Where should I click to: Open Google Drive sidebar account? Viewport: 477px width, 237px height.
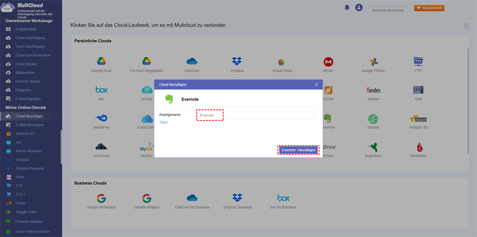(26, 212)
